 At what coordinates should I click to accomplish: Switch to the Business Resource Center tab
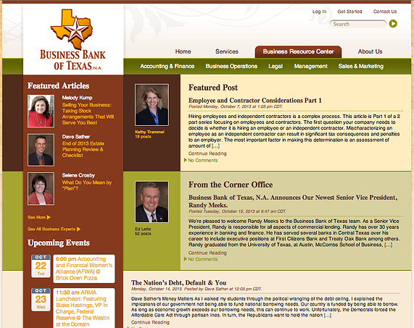point(298,51)
